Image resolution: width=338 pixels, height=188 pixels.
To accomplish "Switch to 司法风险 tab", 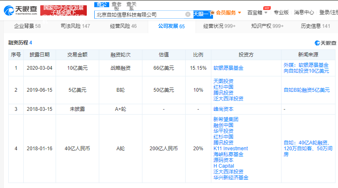I will coord(75,26).
